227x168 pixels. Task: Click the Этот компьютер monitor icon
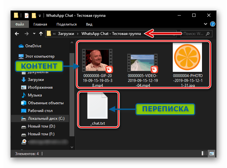point(21,56)
